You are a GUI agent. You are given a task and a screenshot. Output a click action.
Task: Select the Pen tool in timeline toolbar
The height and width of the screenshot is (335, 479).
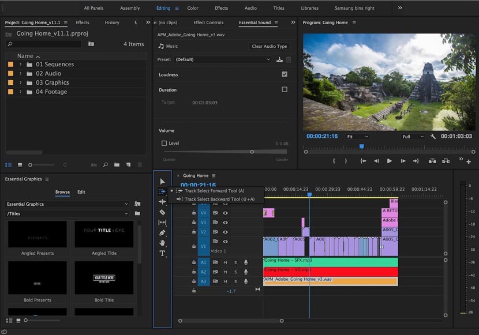(x=162, y=233)
